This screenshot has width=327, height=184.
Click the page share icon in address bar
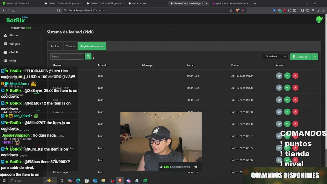coord(231,10)
